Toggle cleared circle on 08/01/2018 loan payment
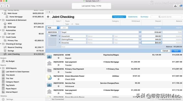This screenshot has width=183, height=101. pyautogui.click(x=58, y=93)
